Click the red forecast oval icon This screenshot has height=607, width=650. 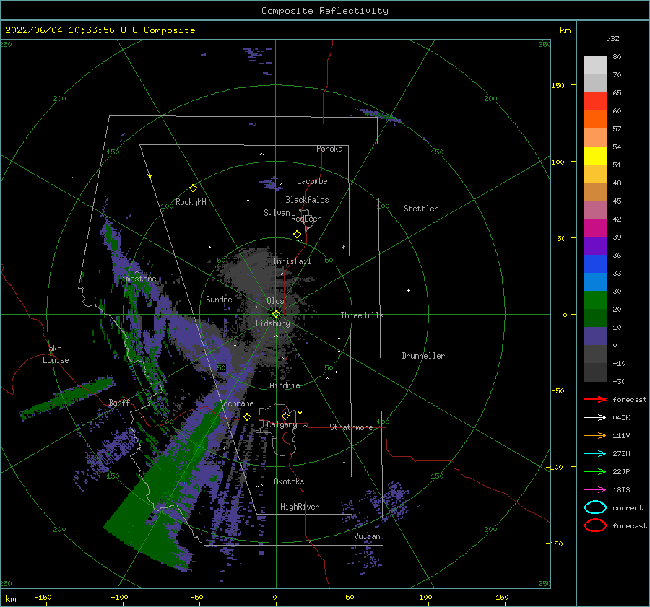[595, 525]
